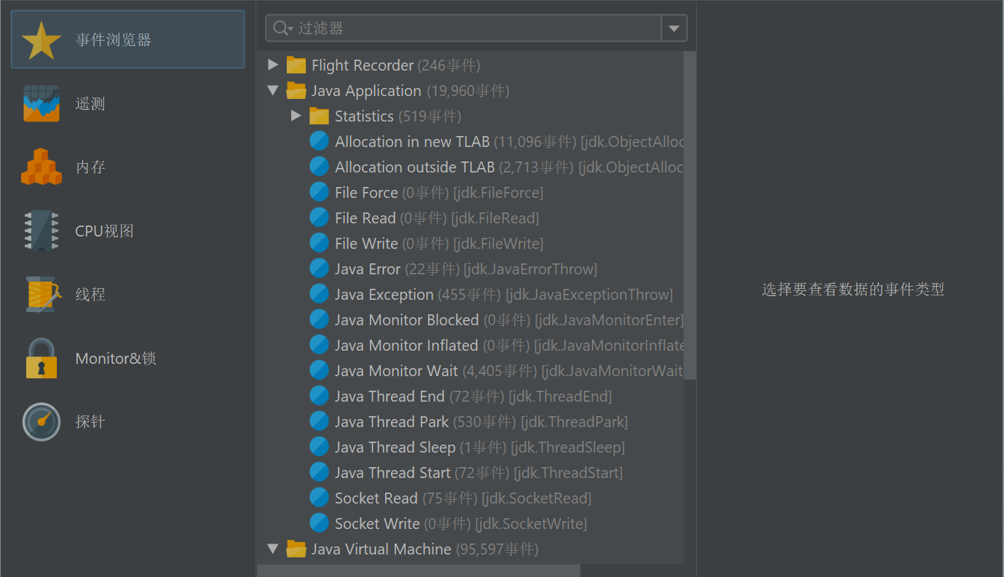Click blue event icon beside Socket Write

tap(319, 523)
